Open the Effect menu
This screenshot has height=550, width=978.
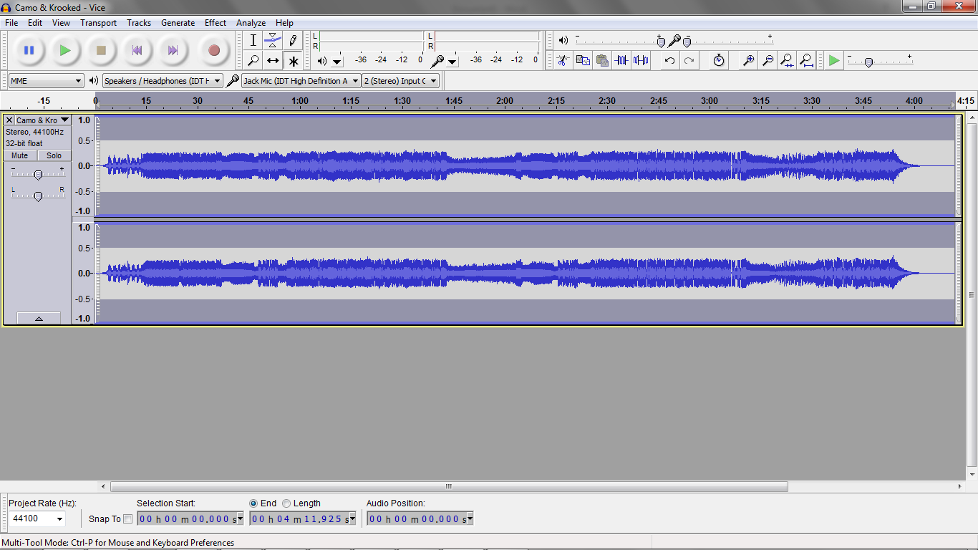point(216,23)
